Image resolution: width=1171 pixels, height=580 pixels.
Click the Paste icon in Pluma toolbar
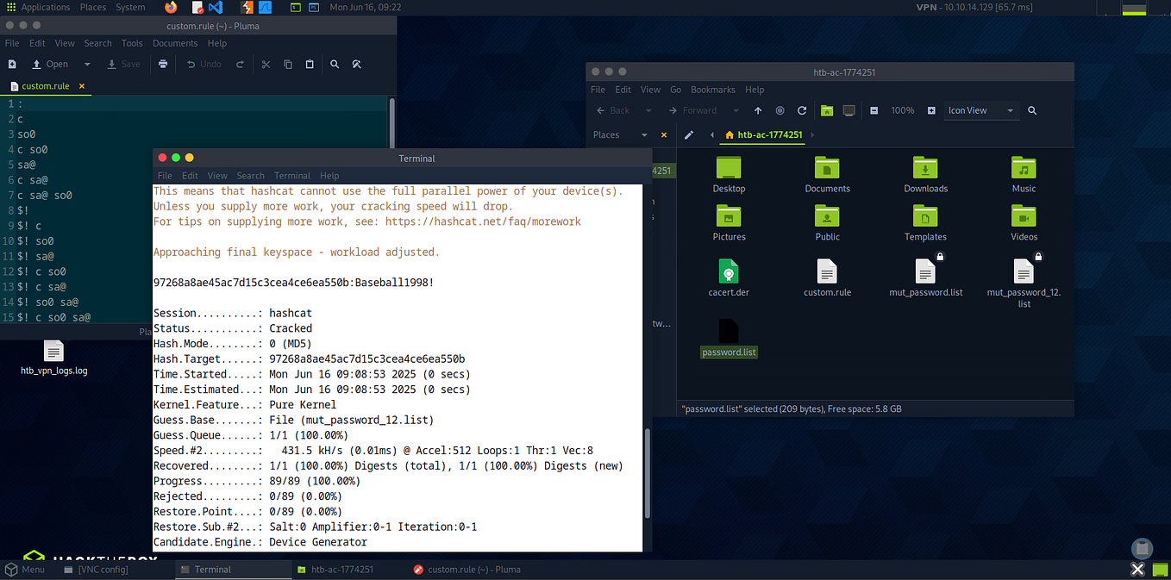click(x=310, y=64)
